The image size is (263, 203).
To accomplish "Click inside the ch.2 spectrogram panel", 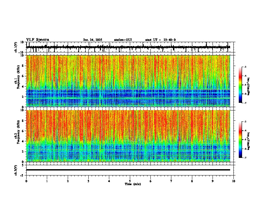I will pos(128,136).
